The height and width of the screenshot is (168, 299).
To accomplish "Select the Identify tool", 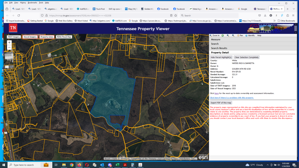I will pos(250,36).
